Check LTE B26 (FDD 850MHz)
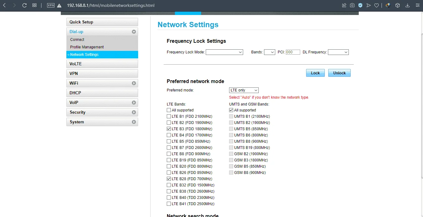The height and width of the screenshot is (217, 423). point(169,173)
